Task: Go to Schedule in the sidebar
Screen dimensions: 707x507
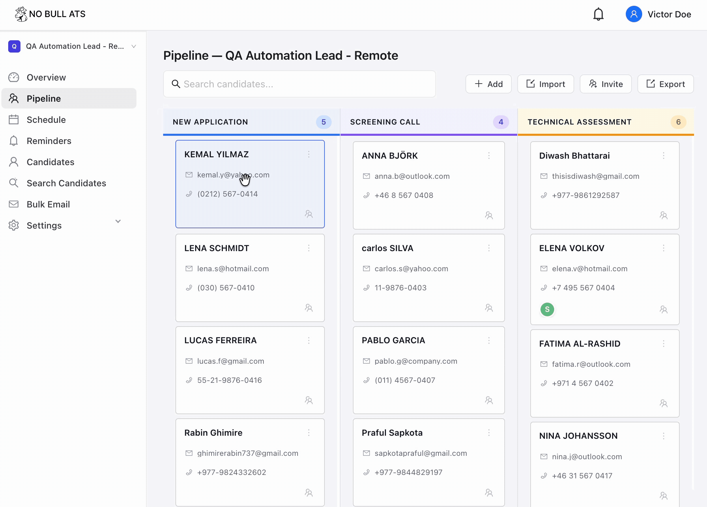Action: [46, 120]
